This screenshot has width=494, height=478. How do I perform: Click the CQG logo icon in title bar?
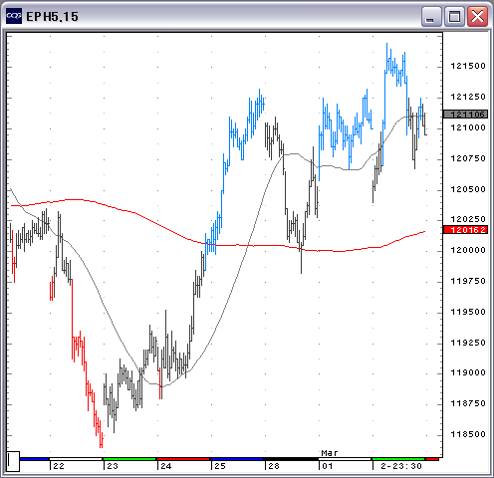[x=14, y=16]
